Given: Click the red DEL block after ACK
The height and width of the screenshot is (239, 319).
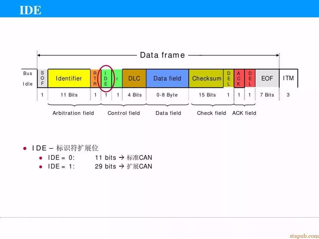Looking at the screenshot, I should coord(250,78).
